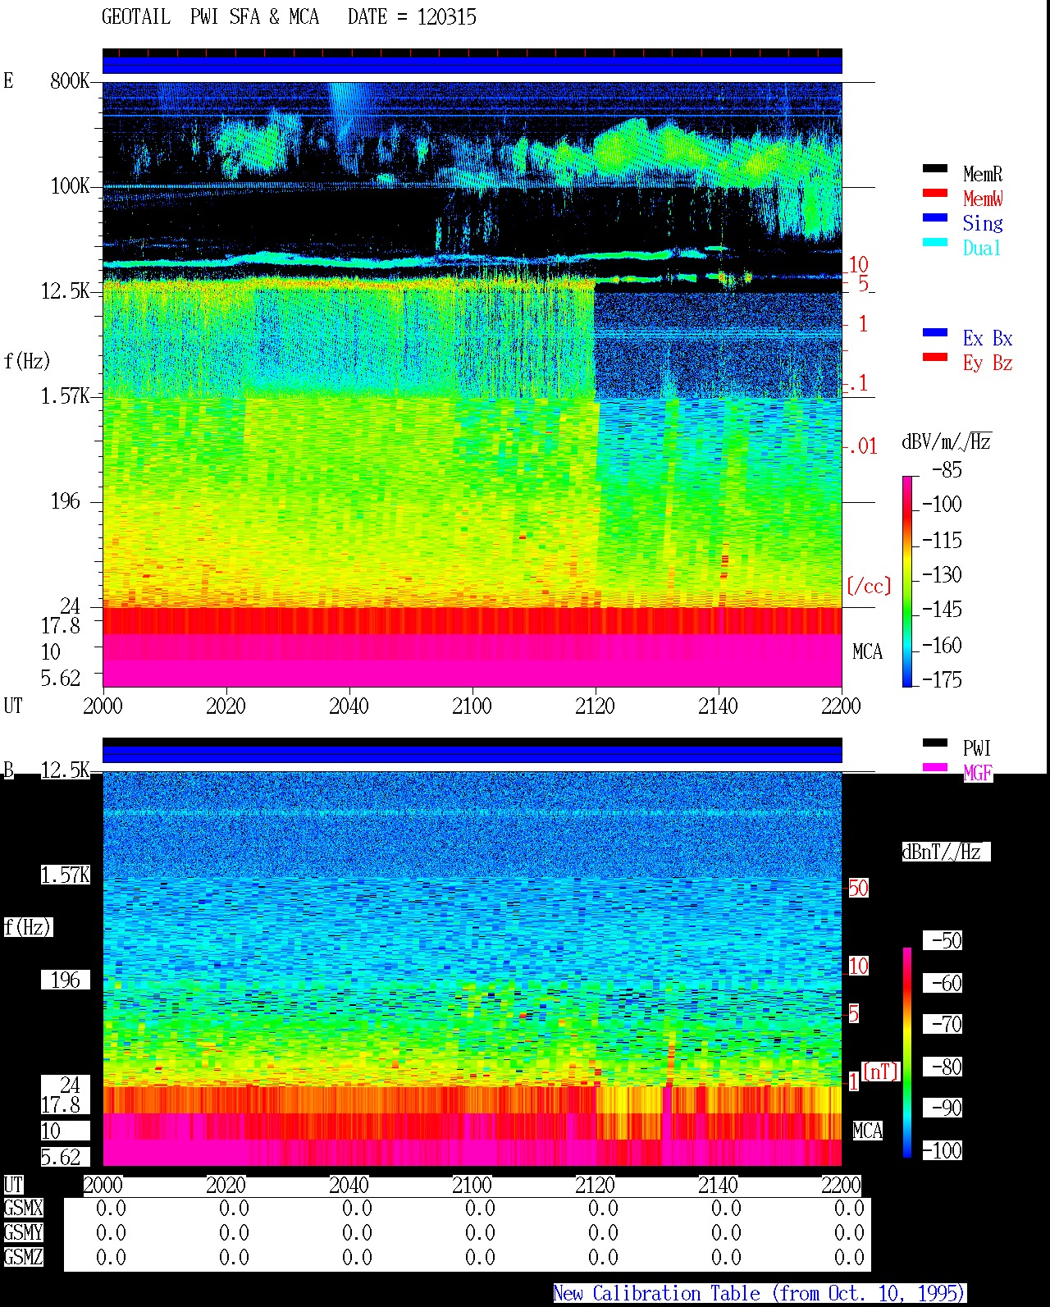The width and height of the screenshot is (1050, 1307).
Task: Click the dBnT/√Hz unit label
Action: pyautogui.click(x=946, y=852)
